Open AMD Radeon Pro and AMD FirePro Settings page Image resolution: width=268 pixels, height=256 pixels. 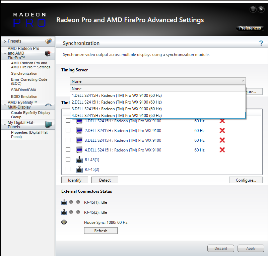(31, 65)
